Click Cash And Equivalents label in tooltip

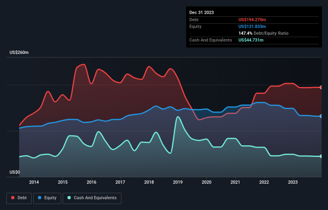click(211, 40)
